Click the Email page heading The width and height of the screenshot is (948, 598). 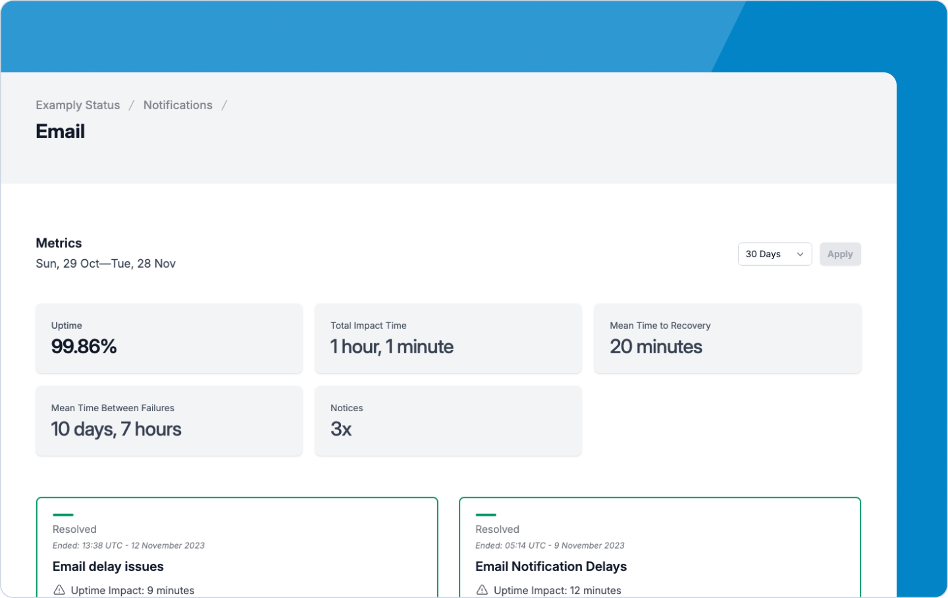pyautogui.click(x=61, y=132)
